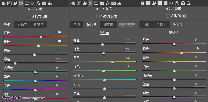The width and height of the screenshot is (208, 102).
Task: Open fx Effects icon in the Luminance panel toolbar
Action: point(177,3)
